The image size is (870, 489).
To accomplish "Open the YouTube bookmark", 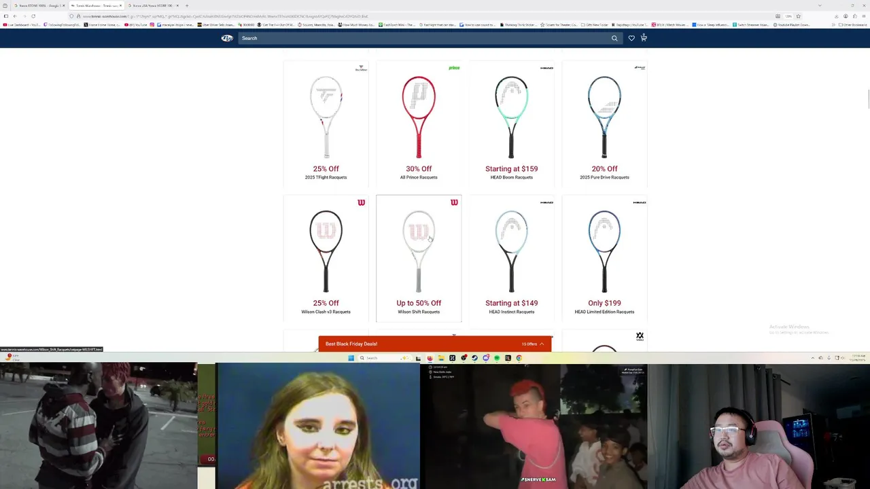I will pyautogui.click(x=137, y=25).
